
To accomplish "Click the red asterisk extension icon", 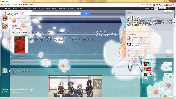I will pyautogui.click(x=161, y=5).
